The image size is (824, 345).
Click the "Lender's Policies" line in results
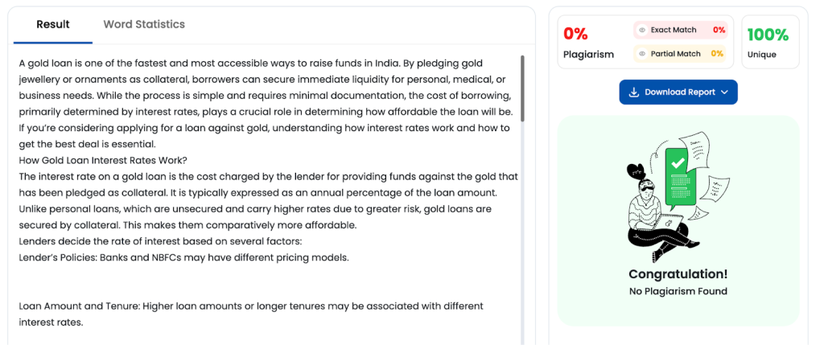tap(183, 257)
